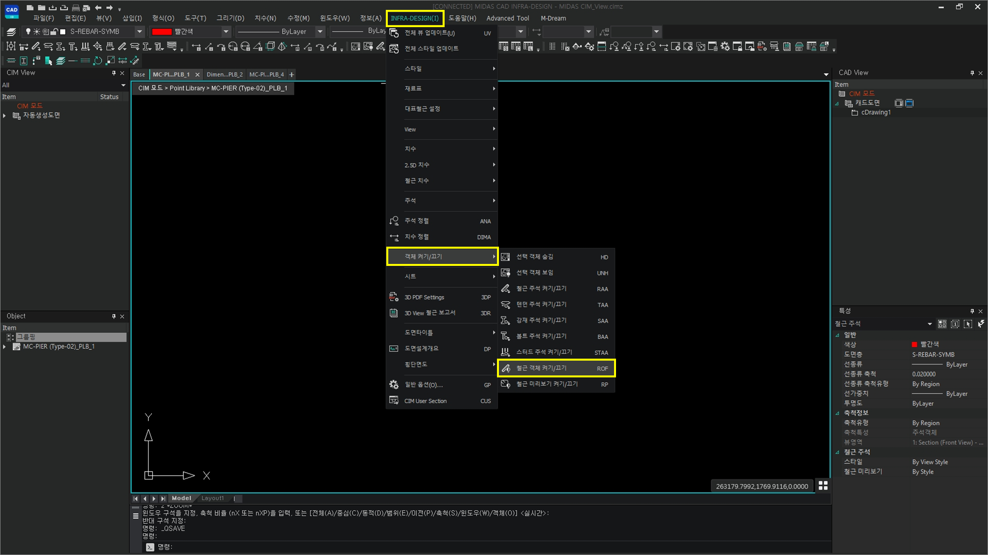Switch to the Layout1 tab
Image resolution: width=988 pixels, height=555 pixels.
point(212,498)
